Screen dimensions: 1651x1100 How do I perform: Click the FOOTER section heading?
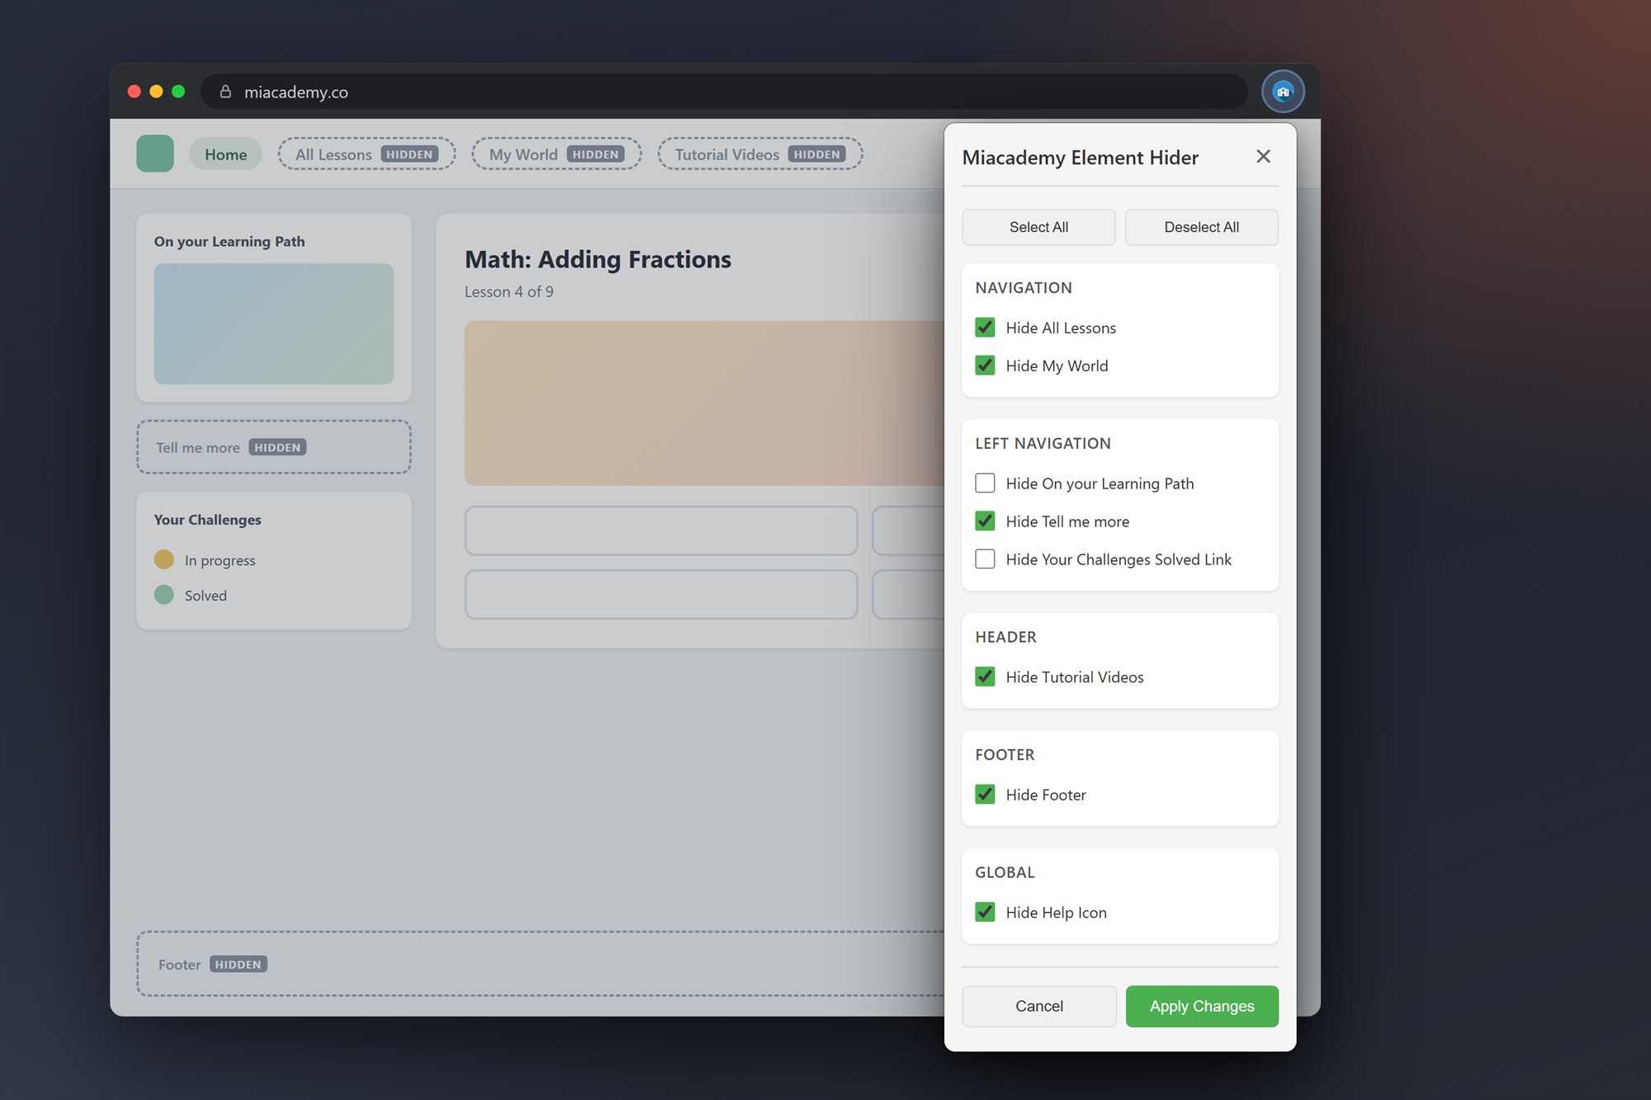click(1005, 754)
